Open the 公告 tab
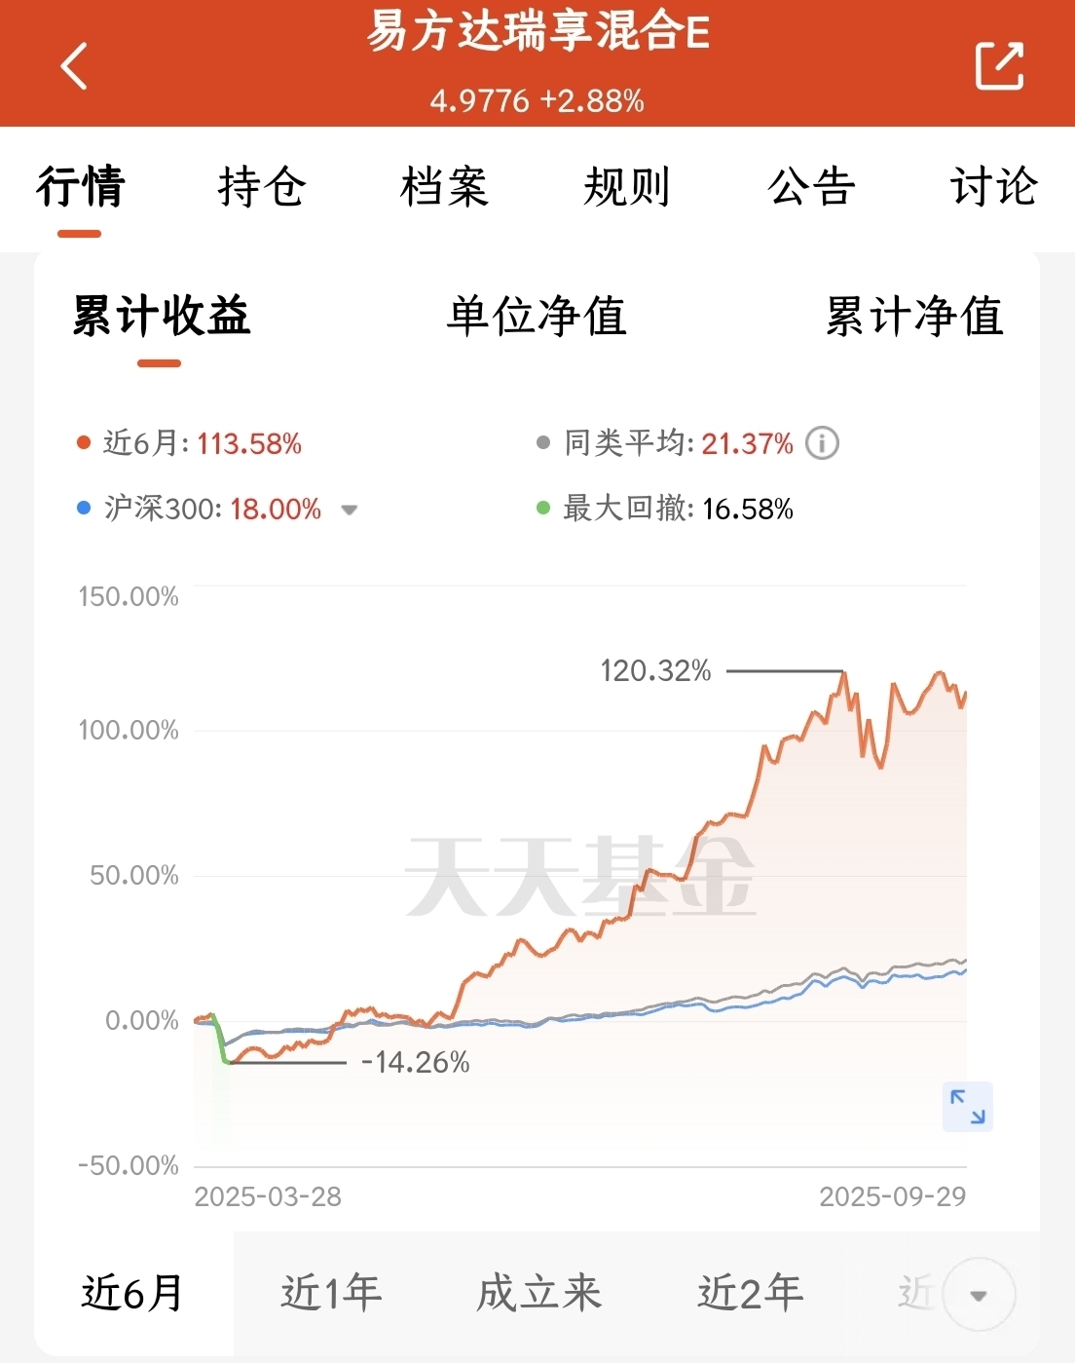Viewport: 1075px width, 1363px height. click(811, 186)
